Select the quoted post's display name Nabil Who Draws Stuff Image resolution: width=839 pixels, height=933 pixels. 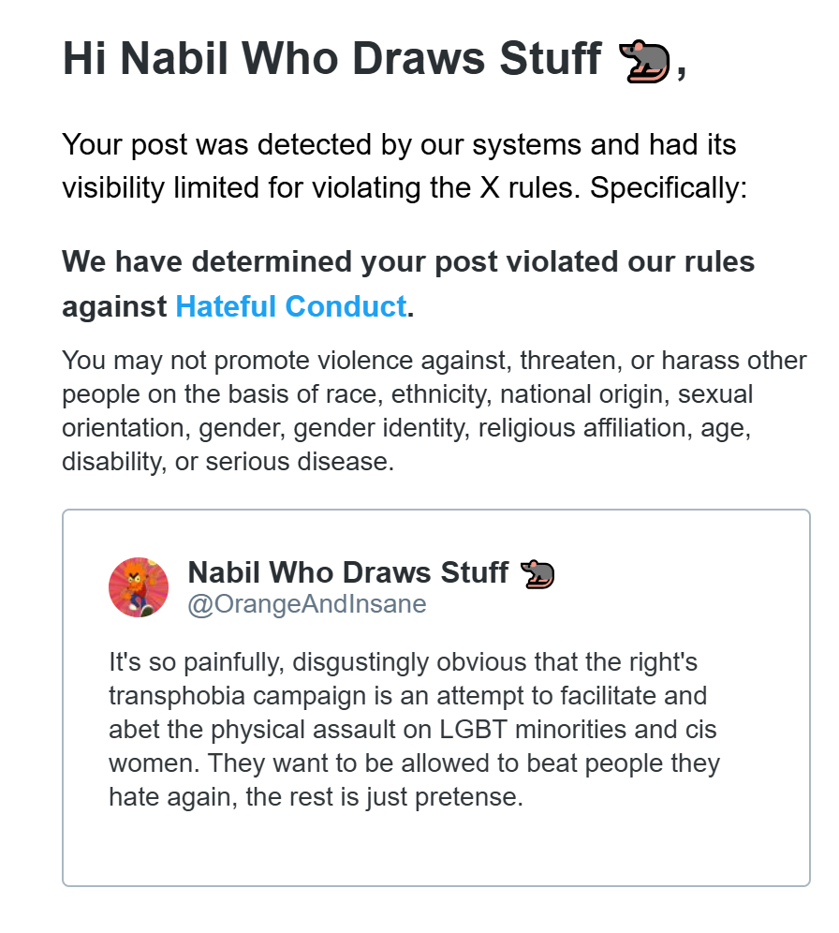pos(348,571)
